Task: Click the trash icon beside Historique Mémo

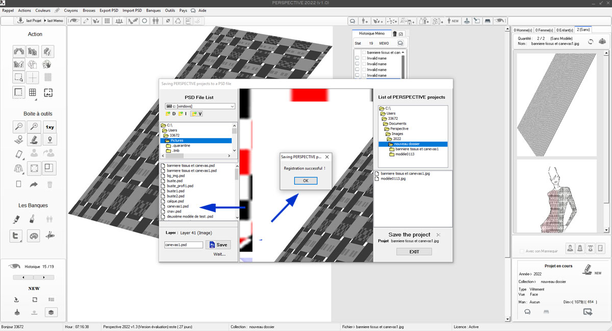Action: pyautogui.click(x=394, y=34)
